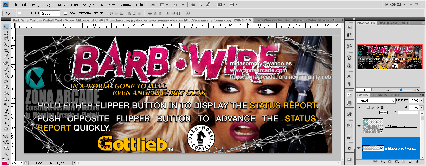Open the Filter menu

pos(75,5)
